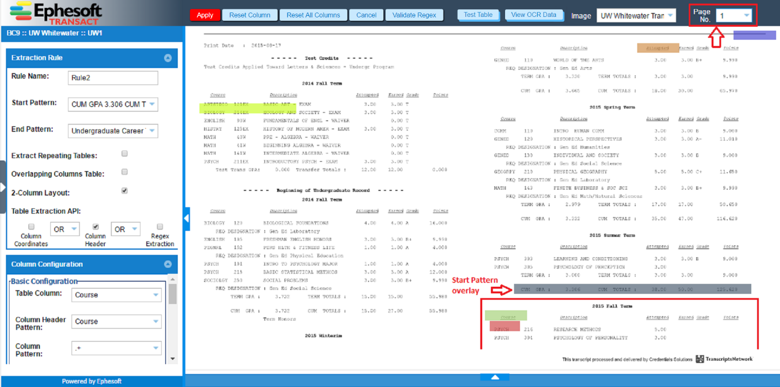The width and height of the screenshot is (780, 387).
Task: Click BC9 :: UW Whitewater :: UW1 title
Action: pos(55,33)
